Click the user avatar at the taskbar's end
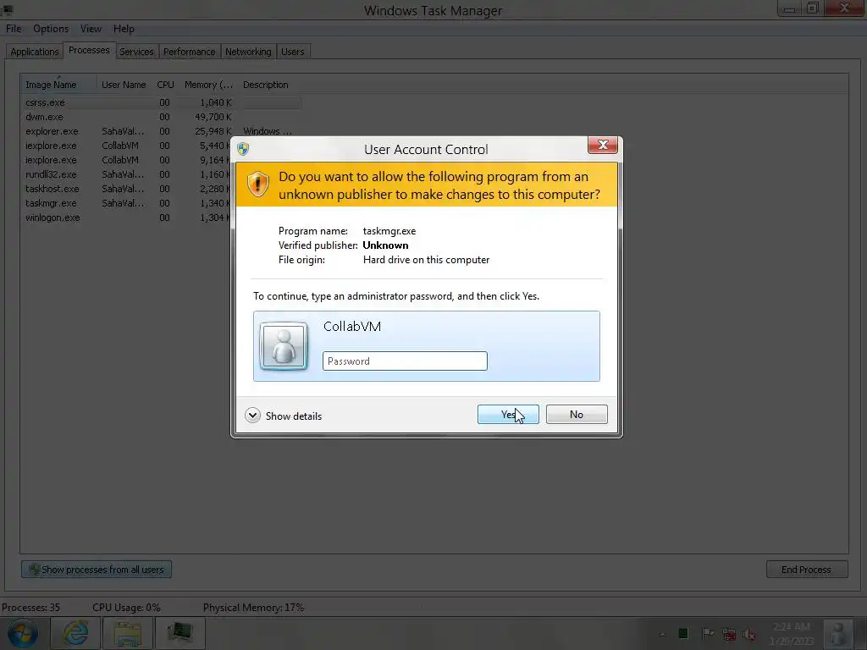Viewport: 867px width, 650px height. [839, 634]
